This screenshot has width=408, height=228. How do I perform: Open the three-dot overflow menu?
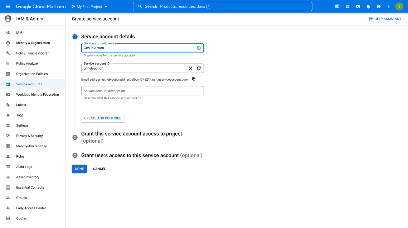(x=389, y=6)
